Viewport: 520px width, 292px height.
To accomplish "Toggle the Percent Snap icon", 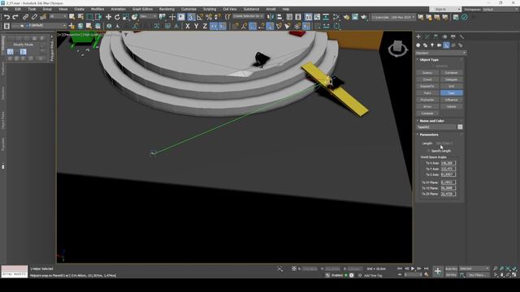I will (209, 17).
